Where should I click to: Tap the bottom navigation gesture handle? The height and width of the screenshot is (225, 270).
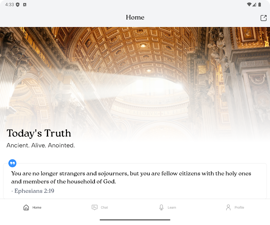[135, 220]
